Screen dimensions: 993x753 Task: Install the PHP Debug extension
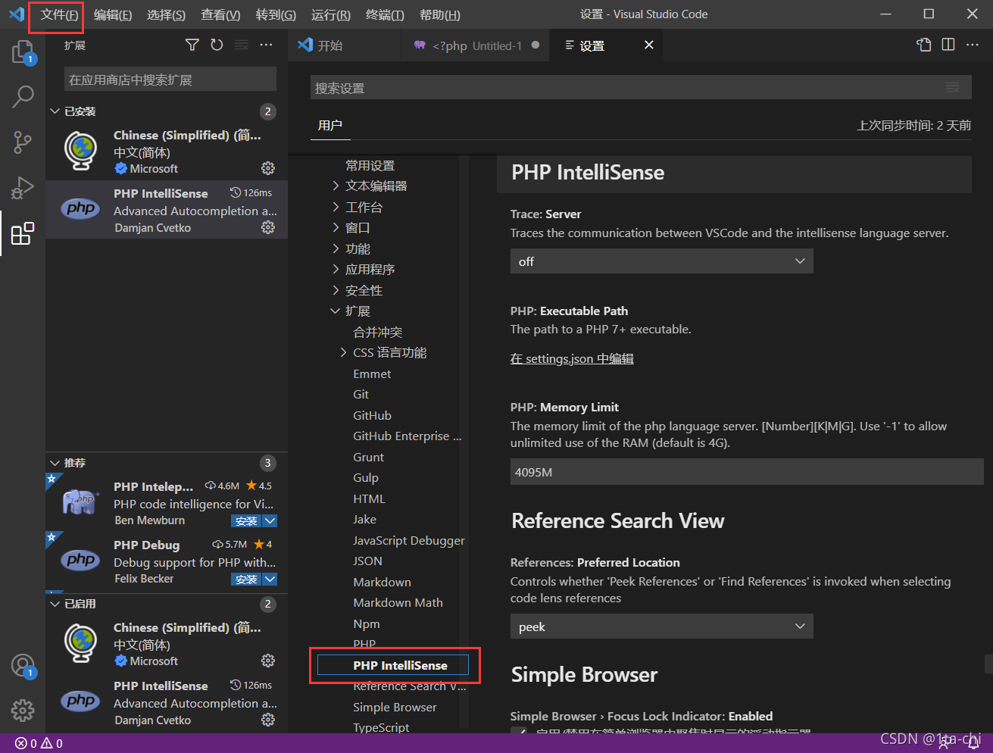point(245,580)
